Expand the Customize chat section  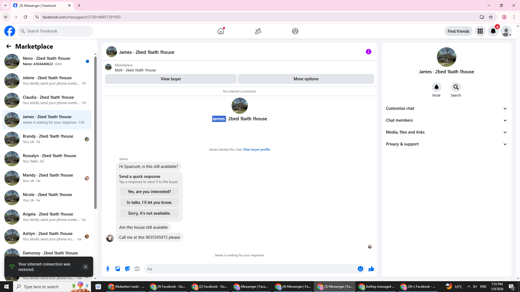pos(446,108)
